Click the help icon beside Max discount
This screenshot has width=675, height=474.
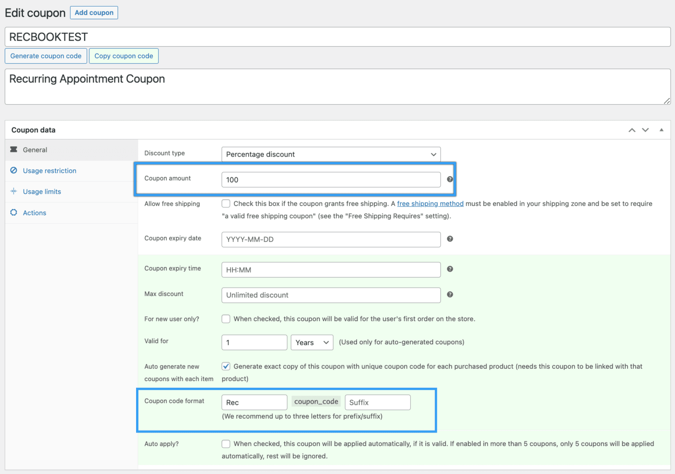click(x=450, y=295)
